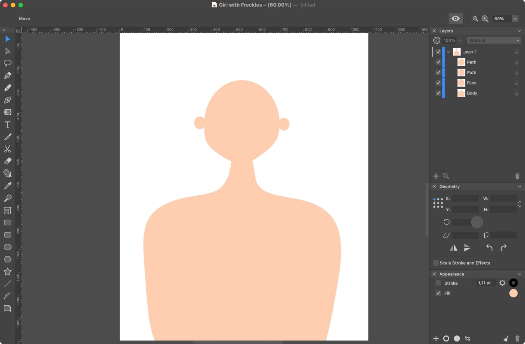Add a new layer with plus button
Screen dimensions: 525x344
(436, 176)
